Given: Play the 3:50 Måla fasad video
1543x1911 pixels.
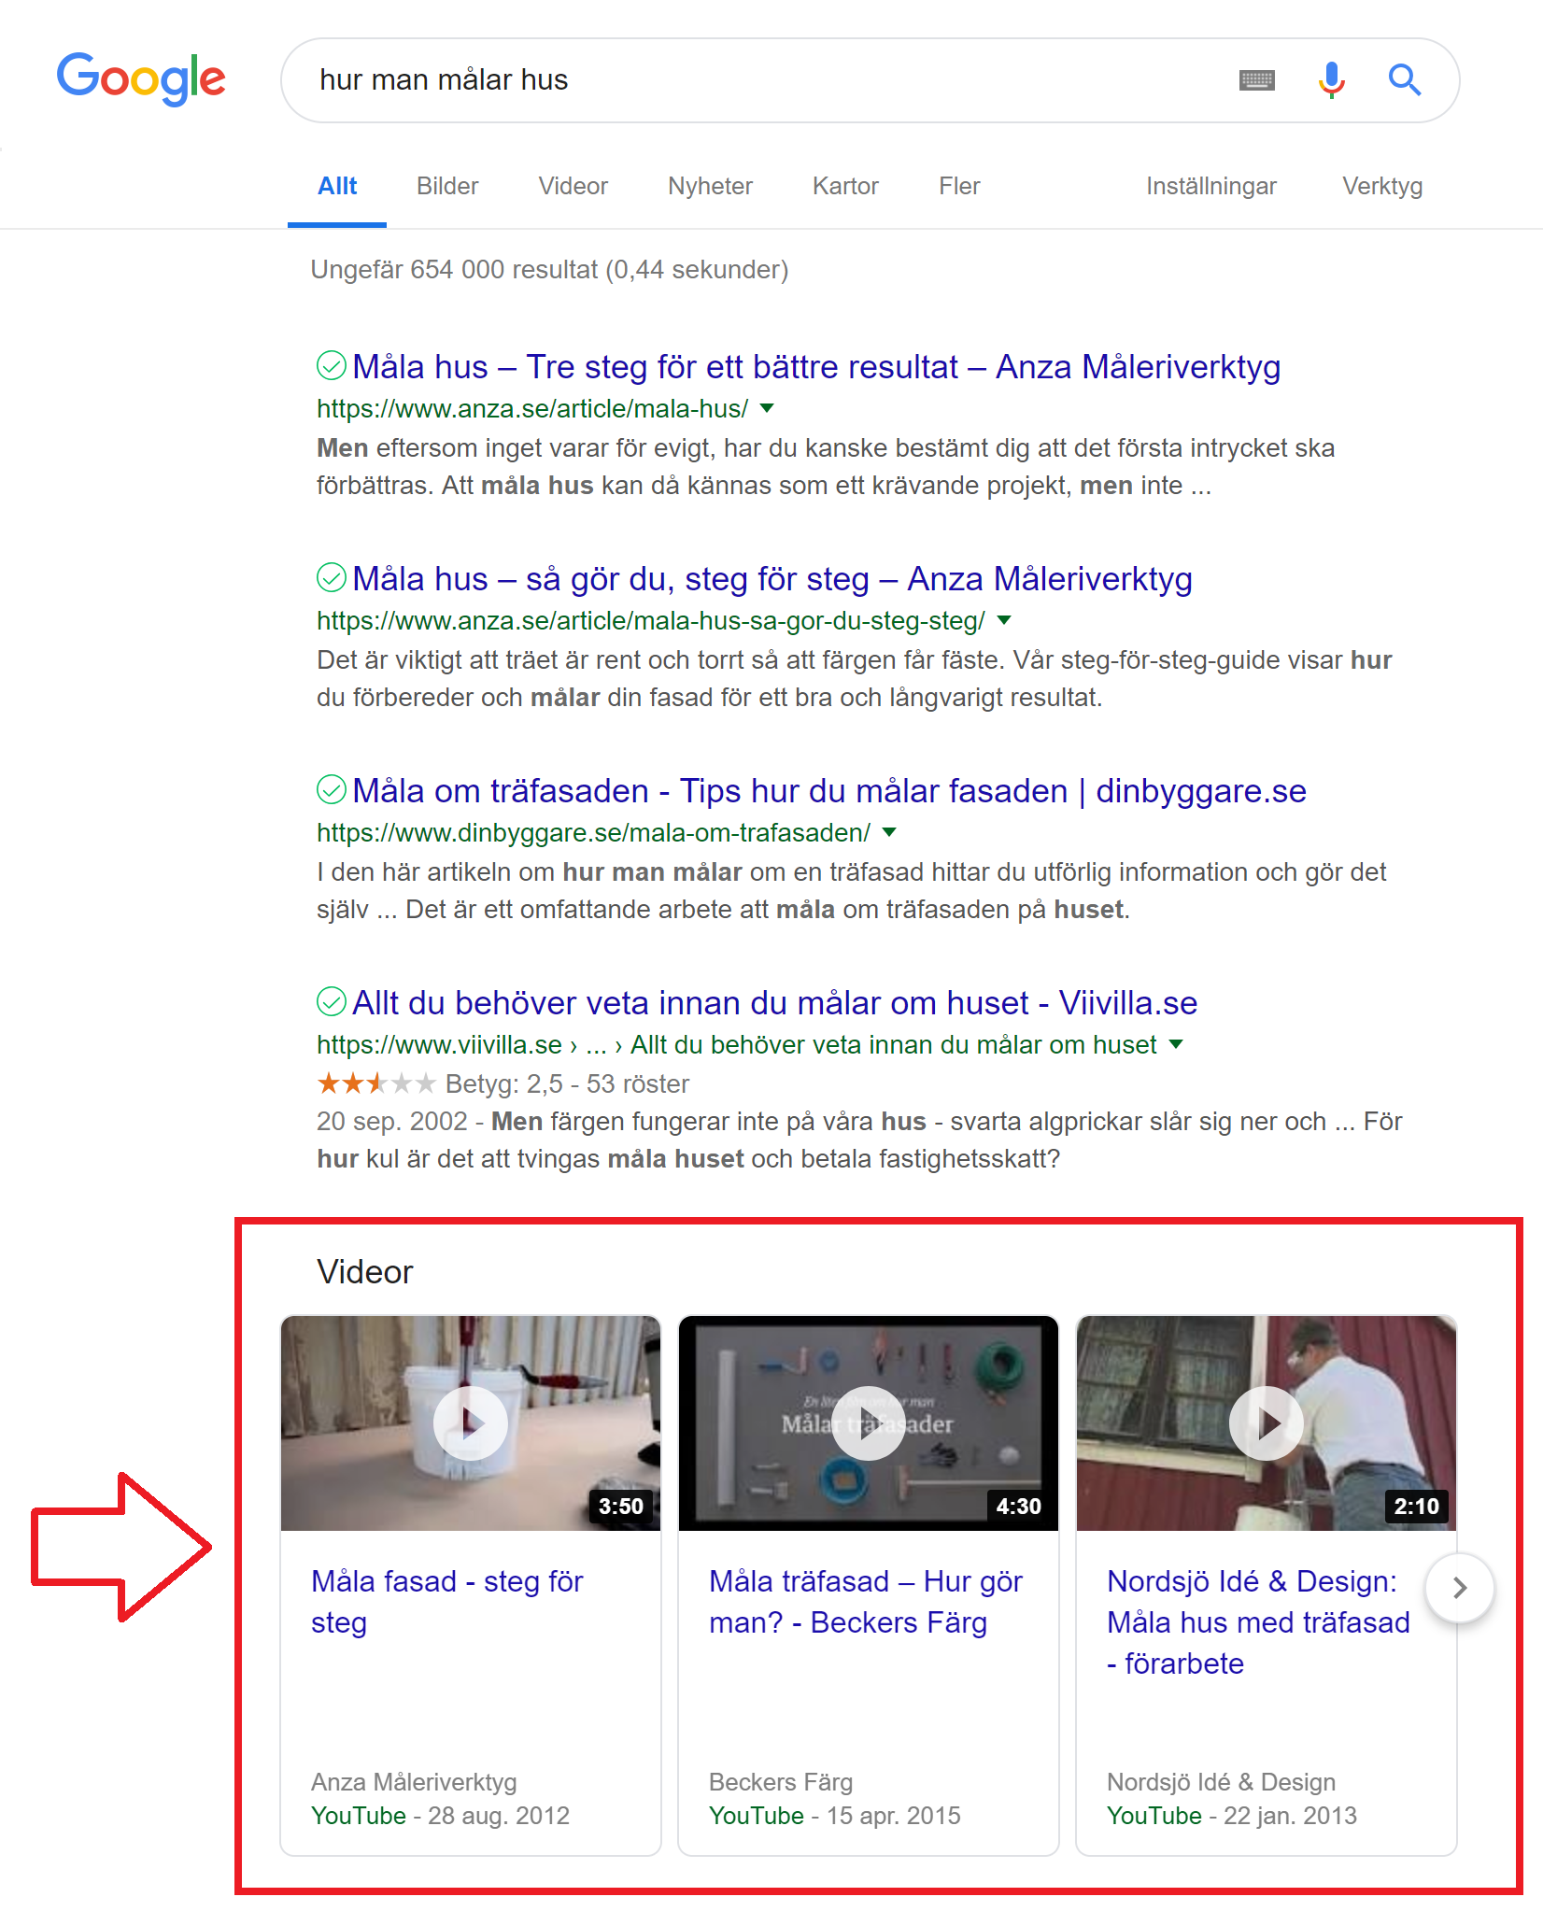Looking at the screenshot, I should 471,1423.
